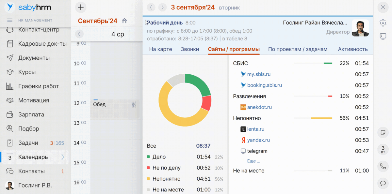Open the sticky note icon
This screenshot has width=392, height=194.
tap(383, 132)
